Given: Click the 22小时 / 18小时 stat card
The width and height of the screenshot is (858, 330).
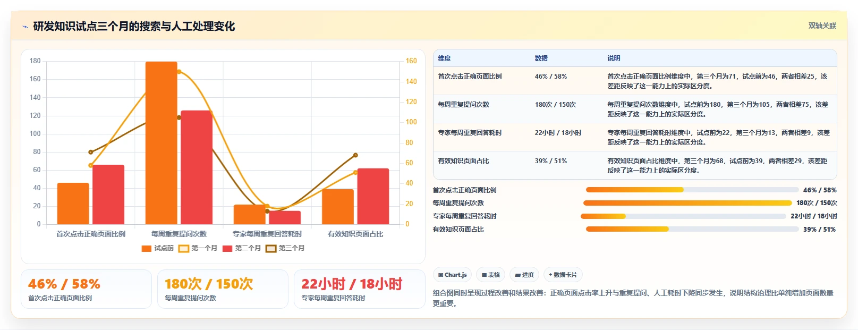Looking at the screenshot, I should click(359, 289).
